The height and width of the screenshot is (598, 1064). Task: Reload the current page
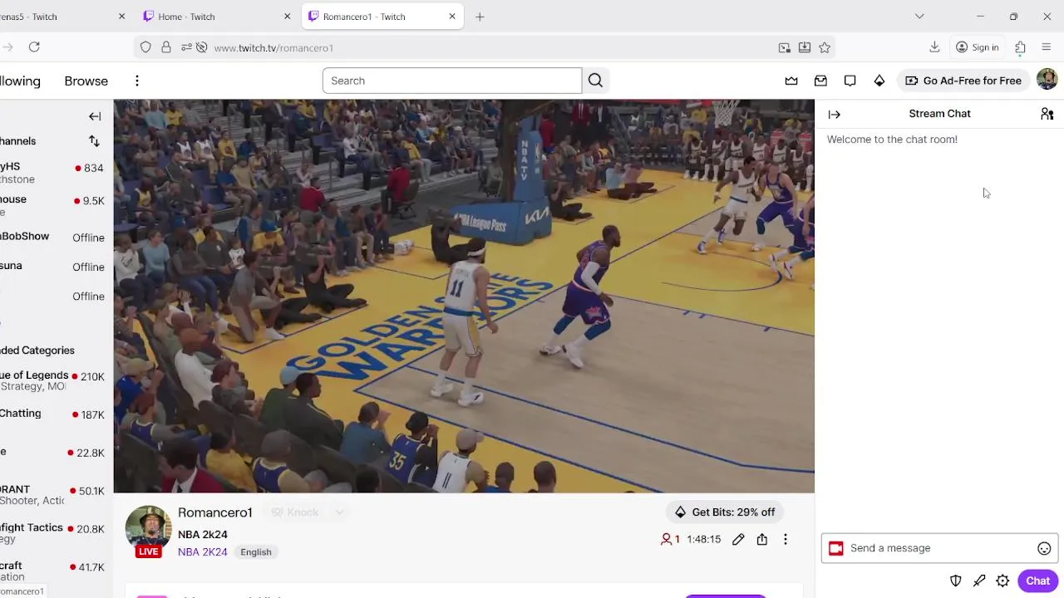[x=34, y=47]
